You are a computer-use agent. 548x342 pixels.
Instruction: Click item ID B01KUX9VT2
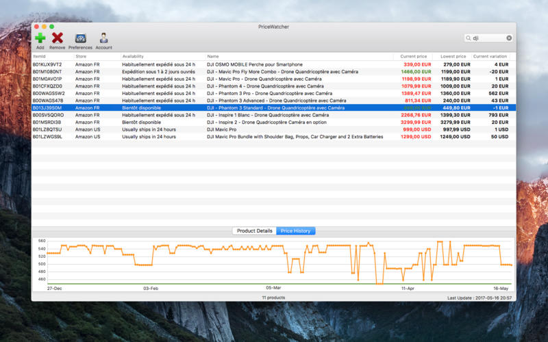pyautogui.click(x=47, y=64)
